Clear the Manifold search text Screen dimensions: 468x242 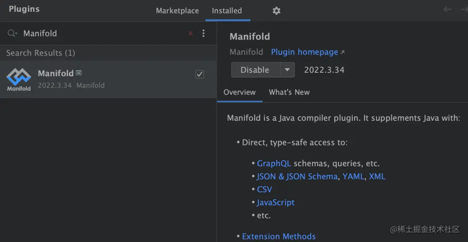(190, 33)
